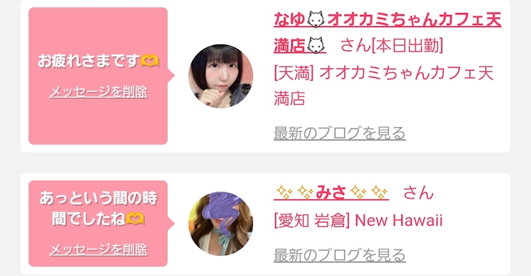Select the [愛知 岩倉] New Hawaii shop text
Viewport: 531px width, 276px height.
pos(358,221)
